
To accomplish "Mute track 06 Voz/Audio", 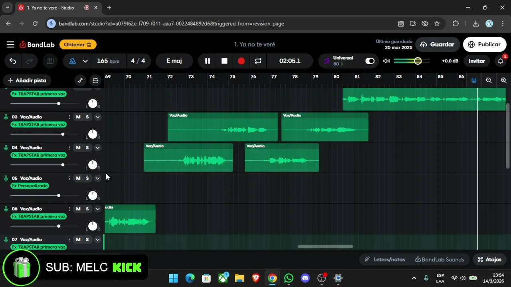I will tap(78, 209).
